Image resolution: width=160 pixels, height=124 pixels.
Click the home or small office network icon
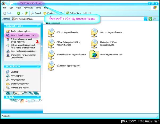pyautogui.click(x=8, y=39)
